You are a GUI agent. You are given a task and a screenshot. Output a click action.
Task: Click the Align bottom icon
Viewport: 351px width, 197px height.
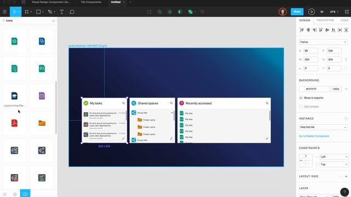pyautogui.click(x=333, y=30)
